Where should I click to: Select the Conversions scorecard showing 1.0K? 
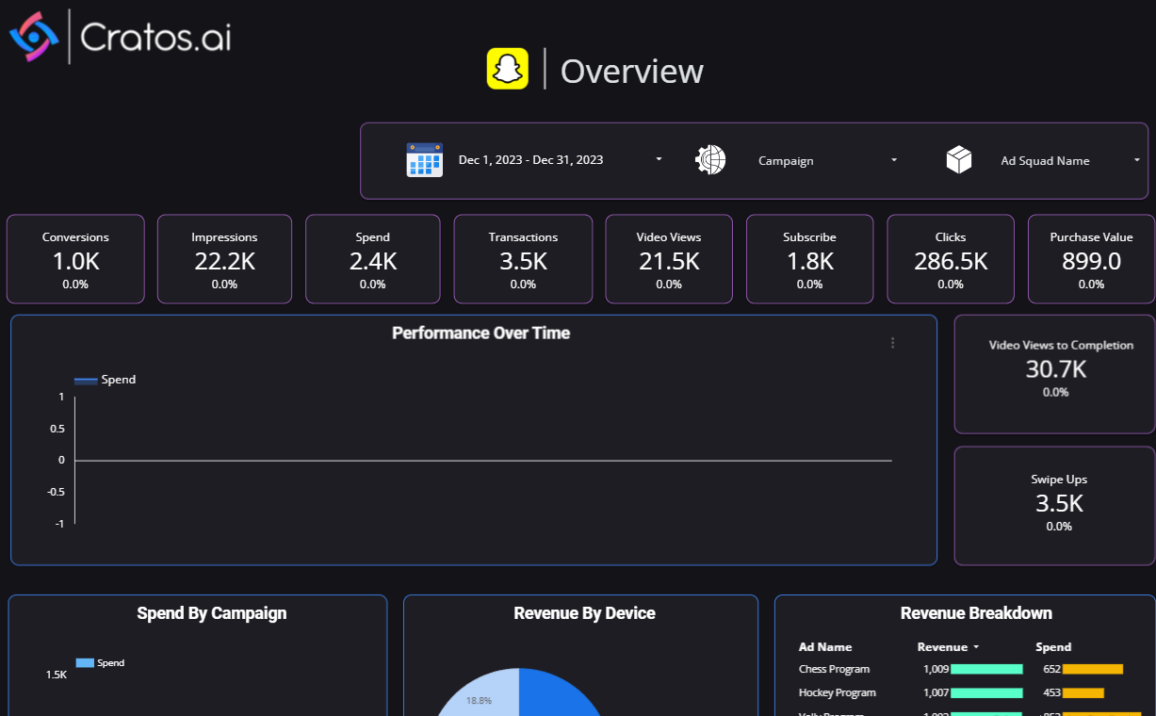coord(75,259)
